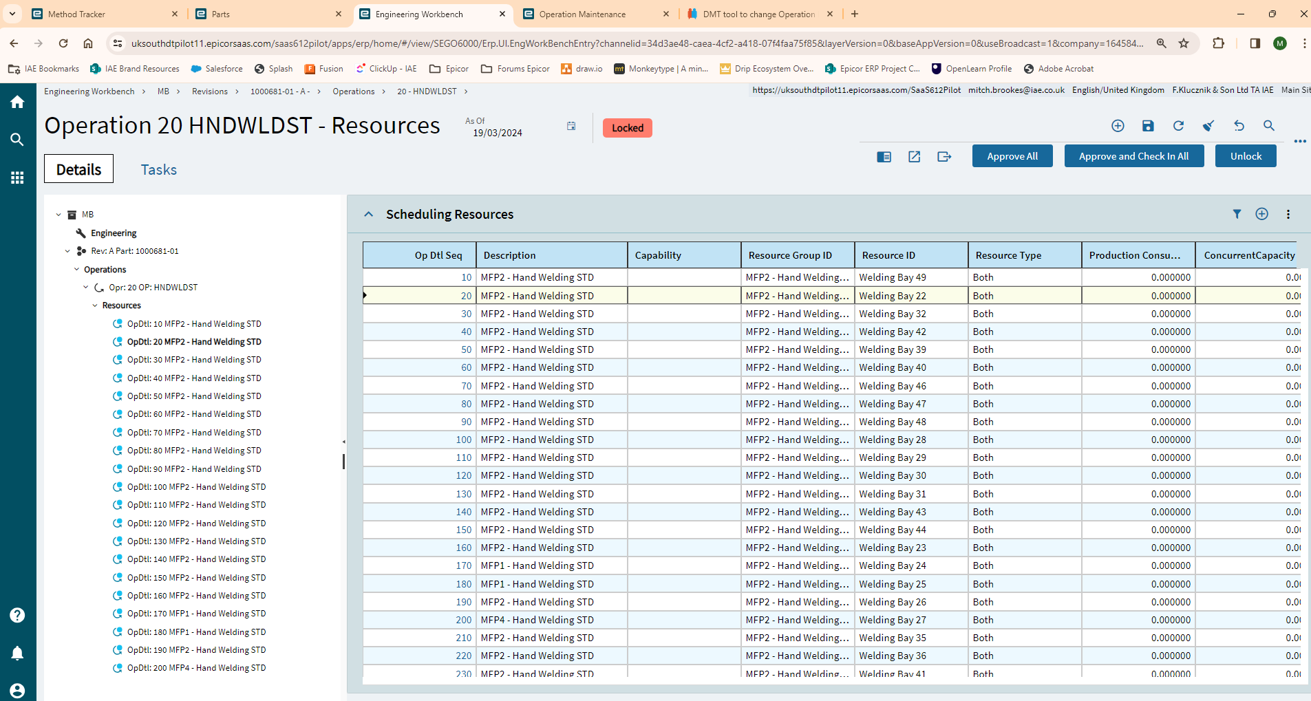1311x701 pixels.
Task: Click the Approve All button
Action: pyautogui.click(x=1012, y=155)
